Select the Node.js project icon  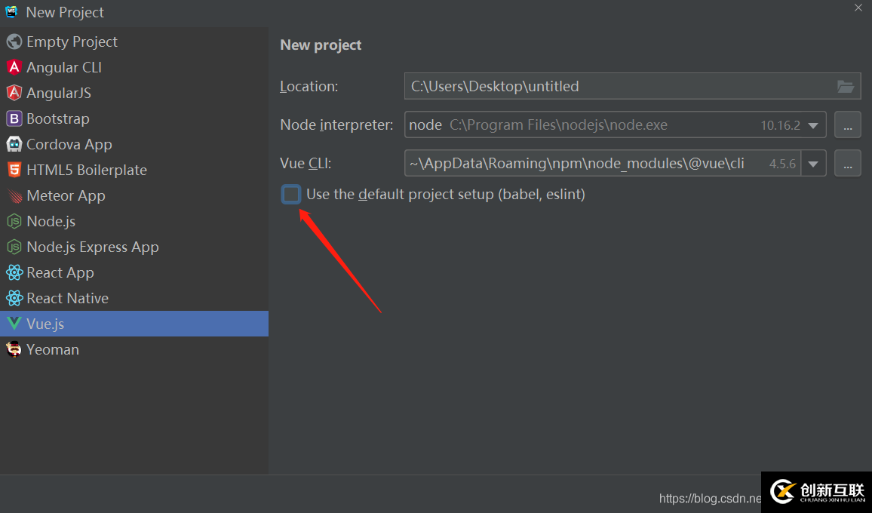14,221
